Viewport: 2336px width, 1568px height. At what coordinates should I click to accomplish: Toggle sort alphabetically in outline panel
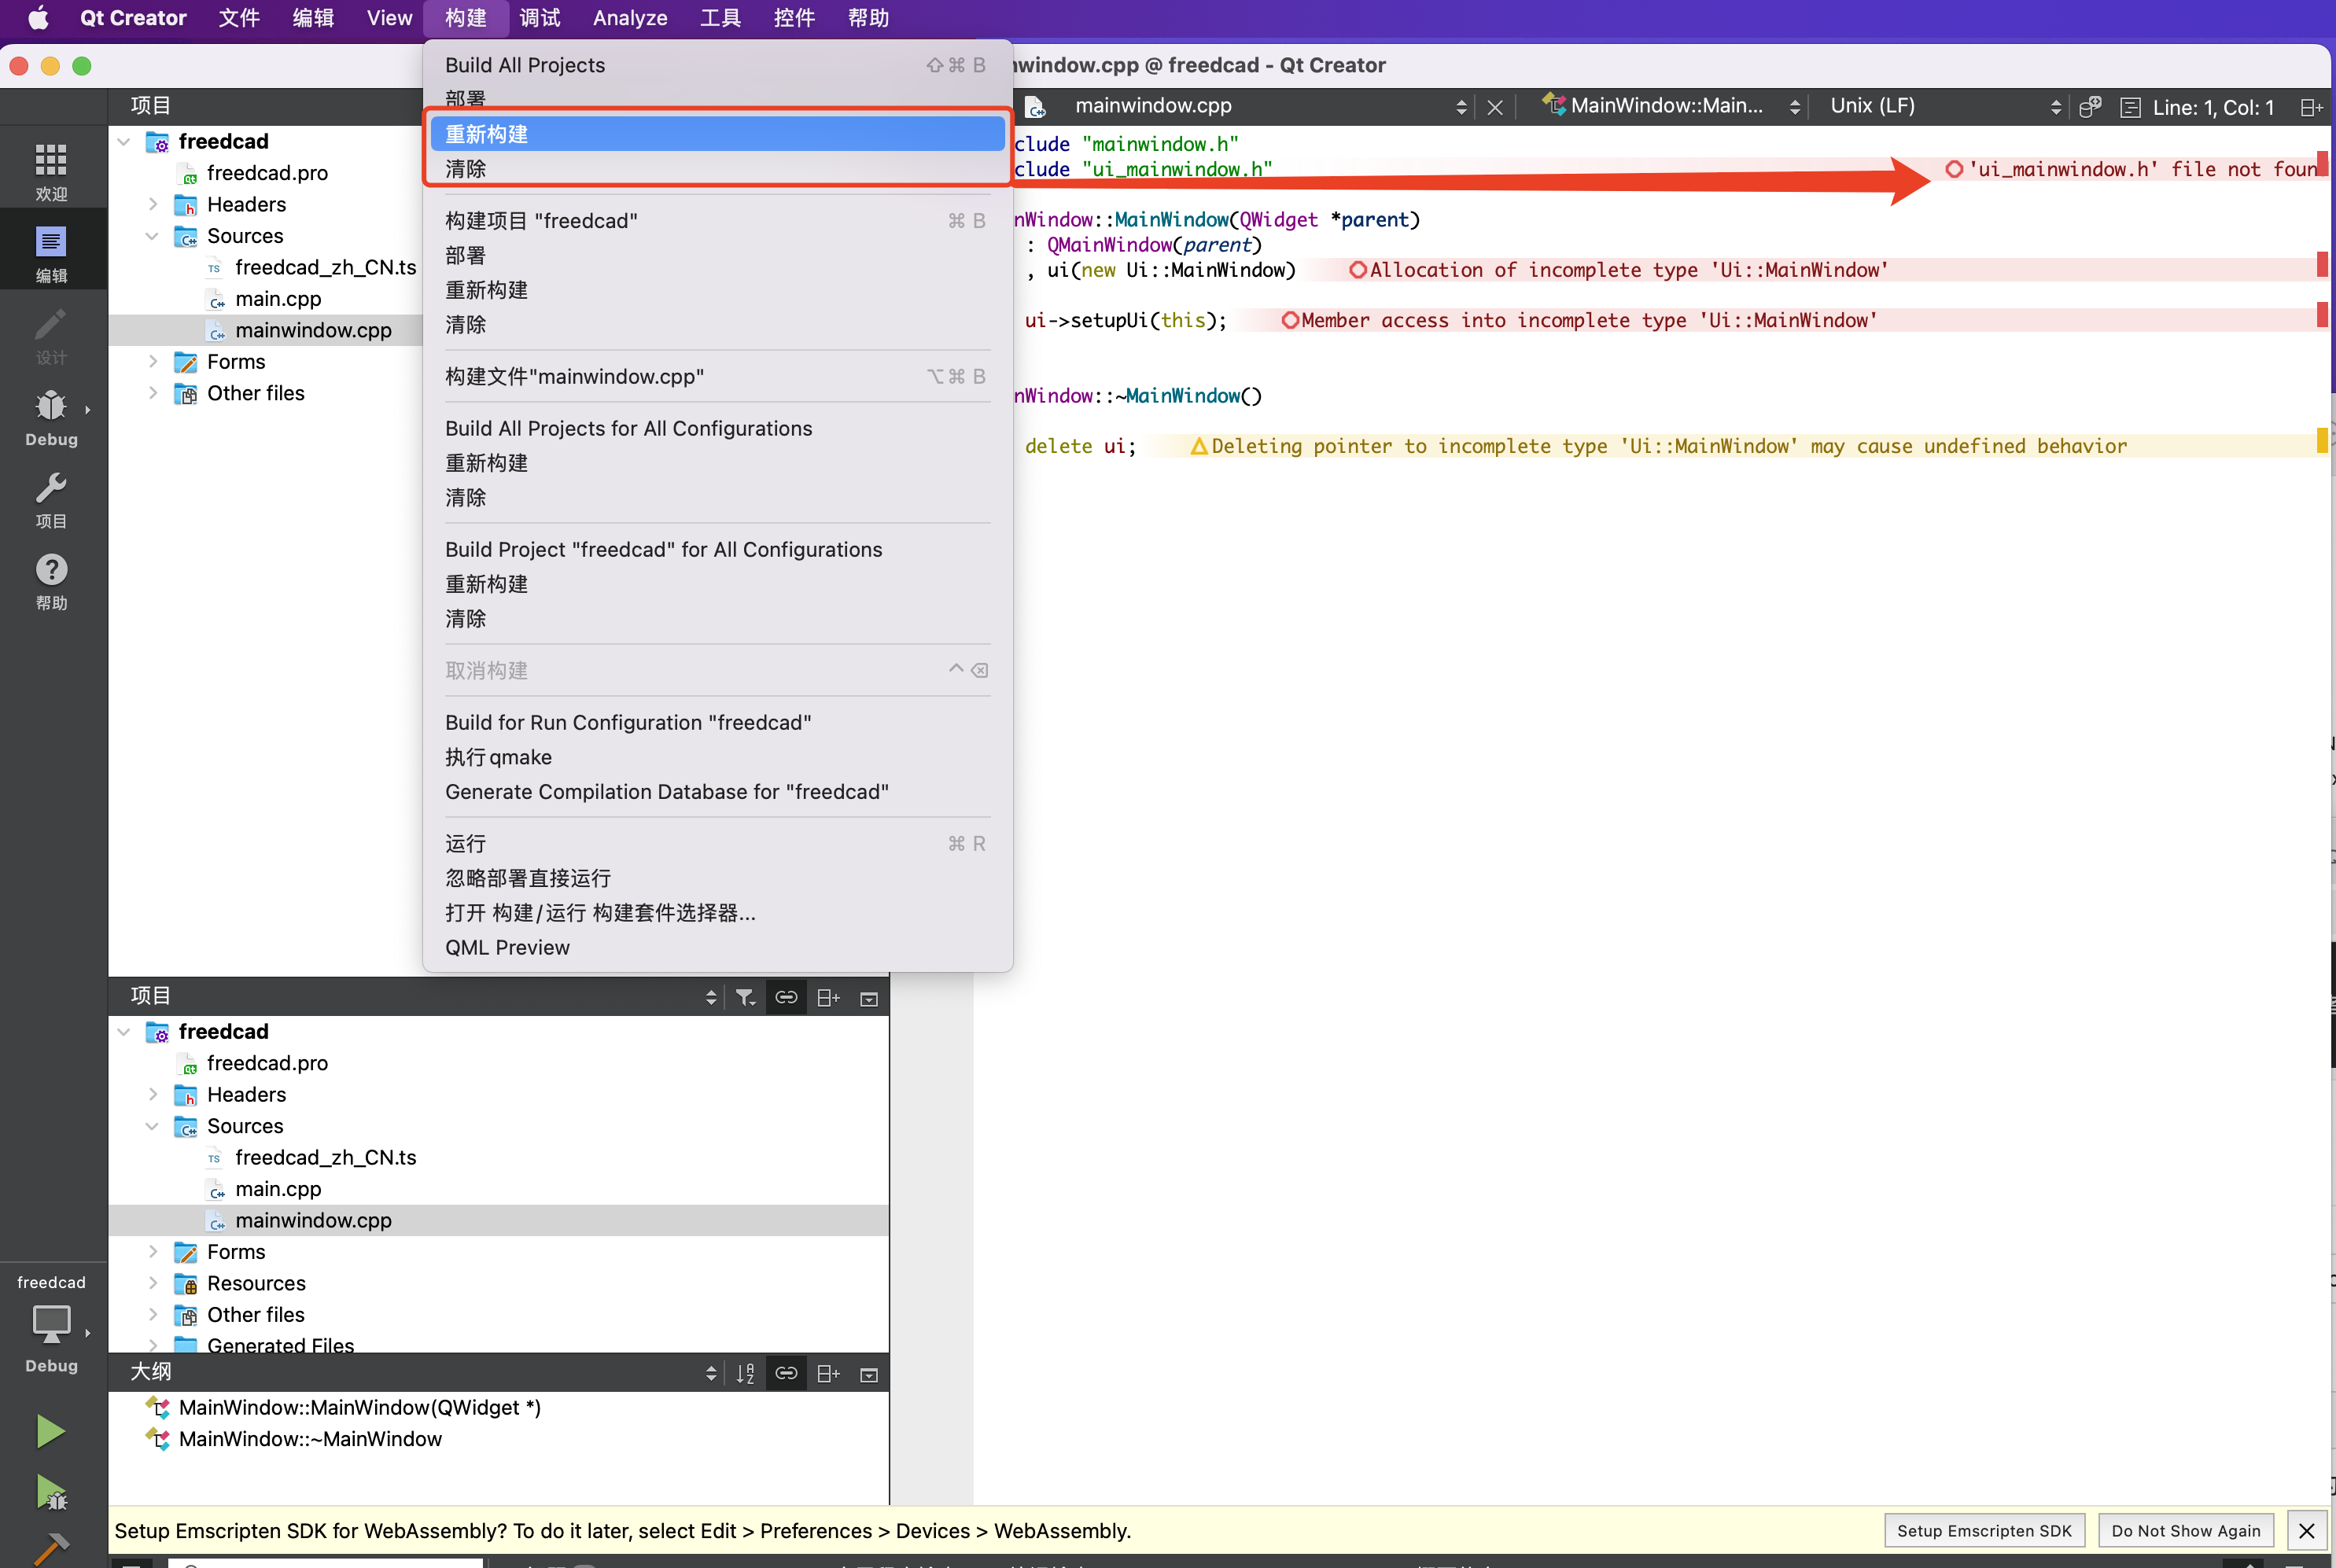point(745,1373)
